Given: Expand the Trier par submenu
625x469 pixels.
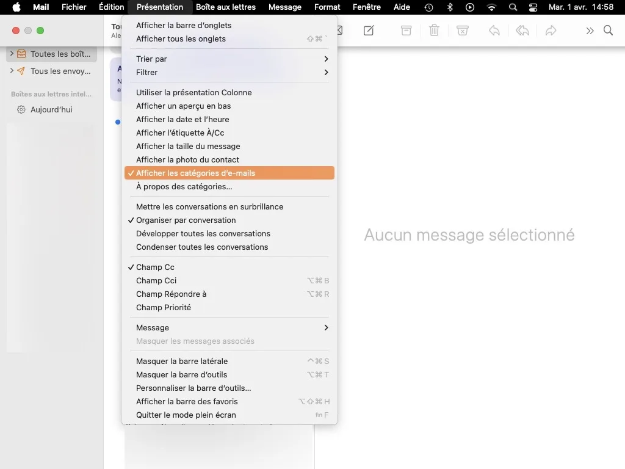Looking at the screenshot, I should [x=229, y=59].
